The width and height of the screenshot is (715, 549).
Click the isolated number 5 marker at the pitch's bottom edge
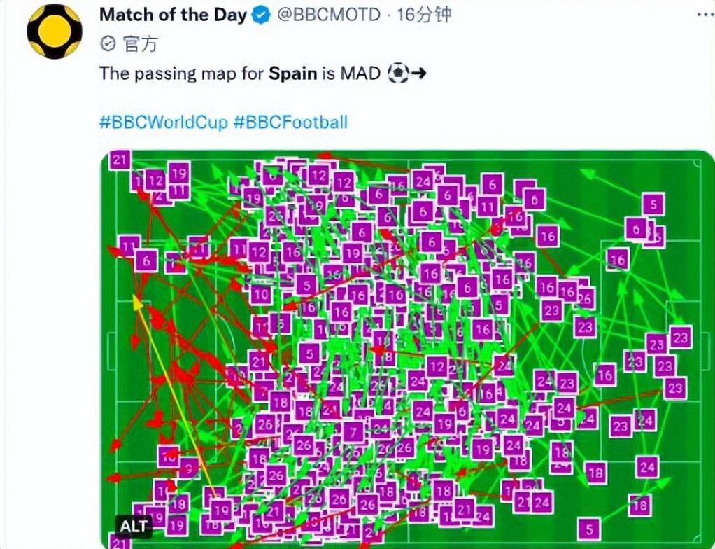click(x=590, y=529)
